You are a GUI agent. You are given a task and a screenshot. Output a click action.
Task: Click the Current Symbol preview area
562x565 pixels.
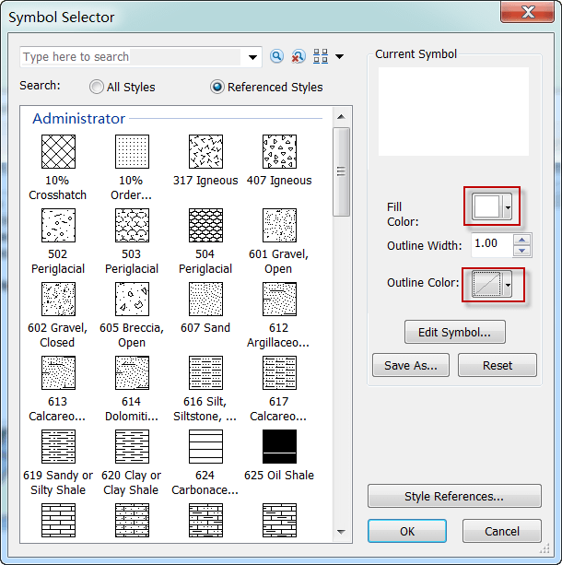click(453, 112)
